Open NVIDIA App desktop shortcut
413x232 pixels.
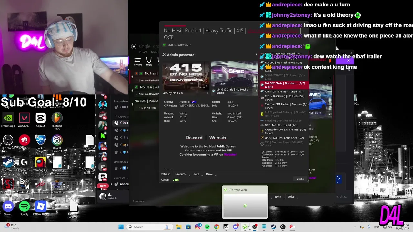tap(8, 120)
